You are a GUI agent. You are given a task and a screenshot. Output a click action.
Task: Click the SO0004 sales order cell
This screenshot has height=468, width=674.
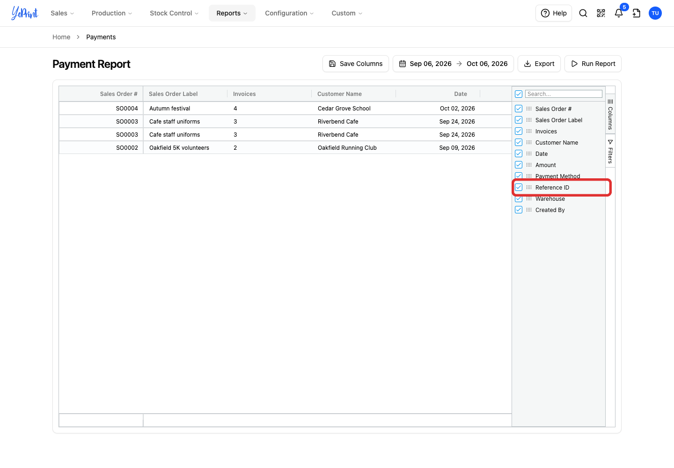coord(101,108)
